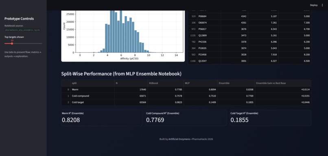
Task: Click ensemble gain value +0.0114
Action: point(283,90)
